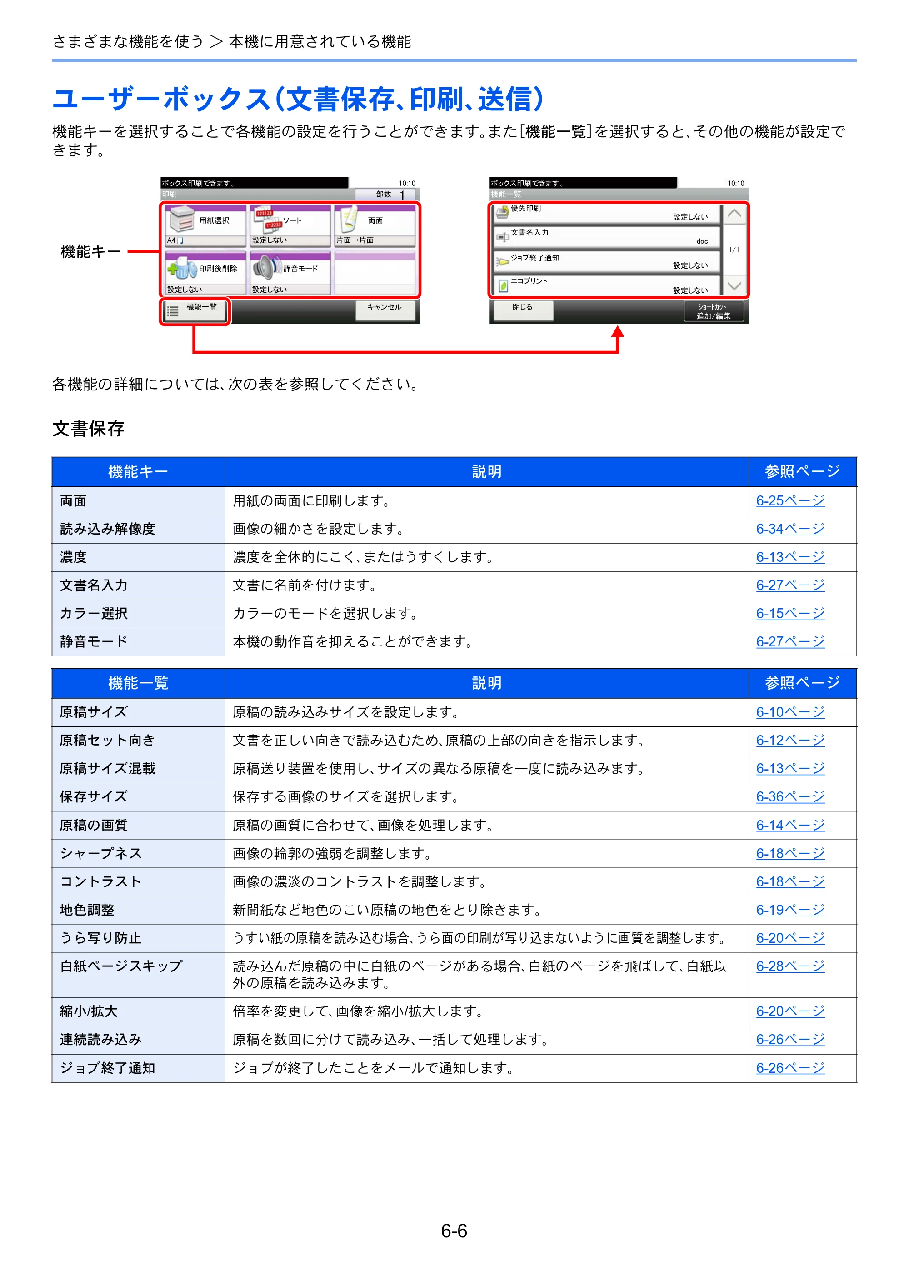The image size is (909, 1286).
Task: Click the 読み込み解像度 table cell
Action: click(139, 529)
